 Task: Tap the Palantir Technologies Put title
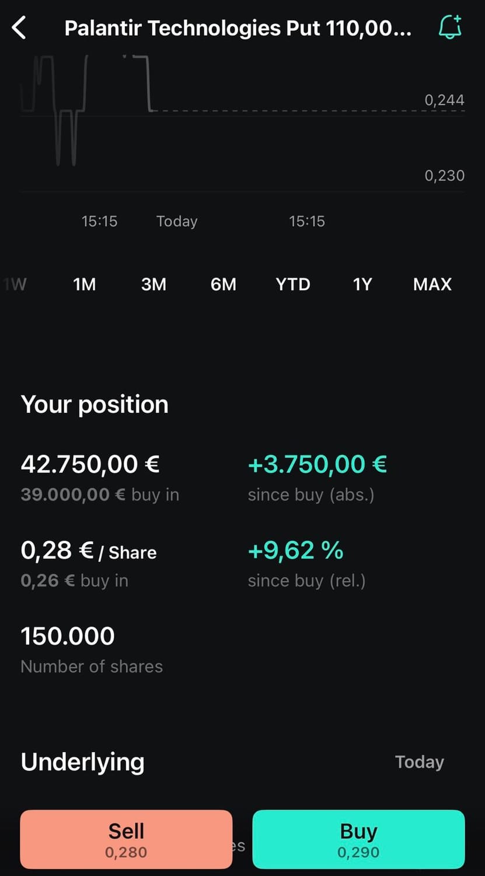coord(238,28)
